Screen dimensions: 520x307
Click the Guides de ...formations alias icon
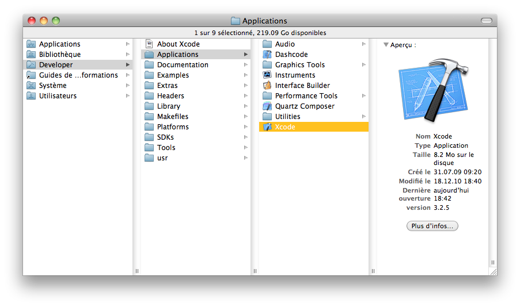coord(31,75)
